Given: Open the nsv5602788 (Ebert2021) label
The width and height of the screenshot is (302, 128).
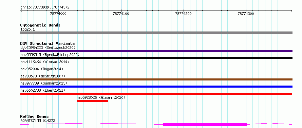Looking at the screenshot, I should [43, 90].
